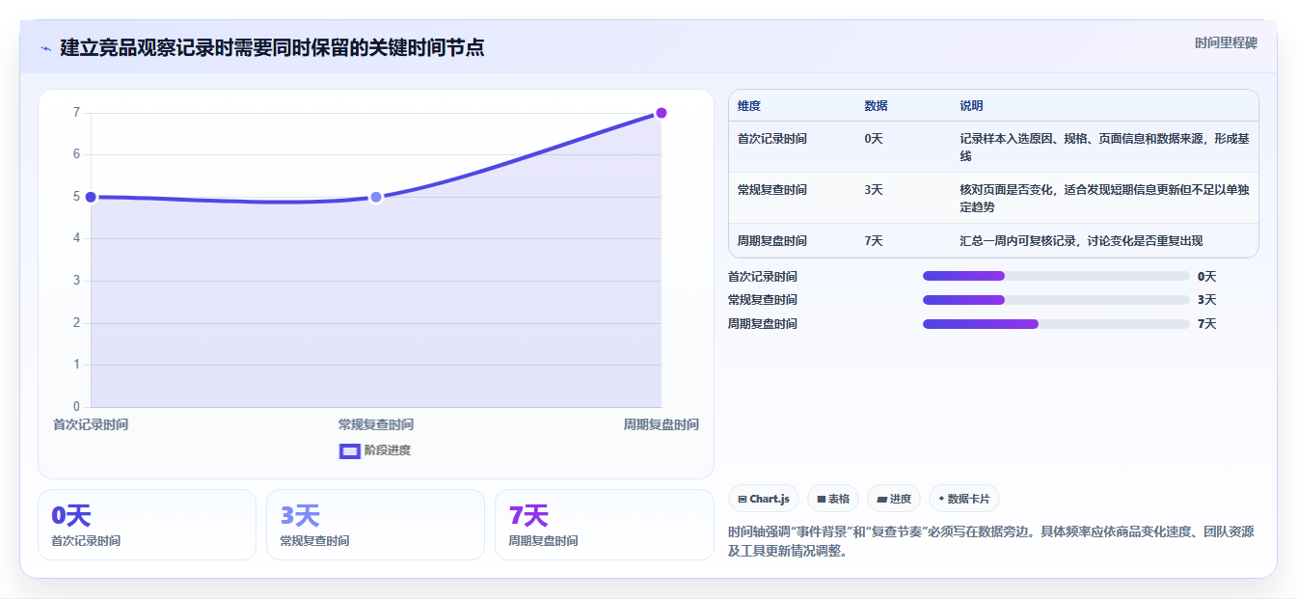Open the 3天 常规复查时间 data card

click(x=375, y=525)
